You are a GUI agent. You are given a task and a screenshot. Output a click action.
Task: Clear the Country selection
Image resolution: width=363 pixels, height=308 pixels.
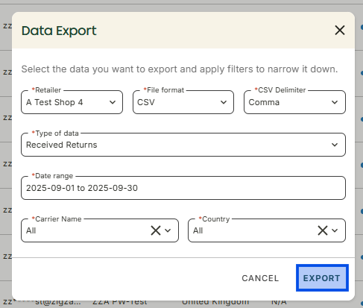[x=323, y=230]
